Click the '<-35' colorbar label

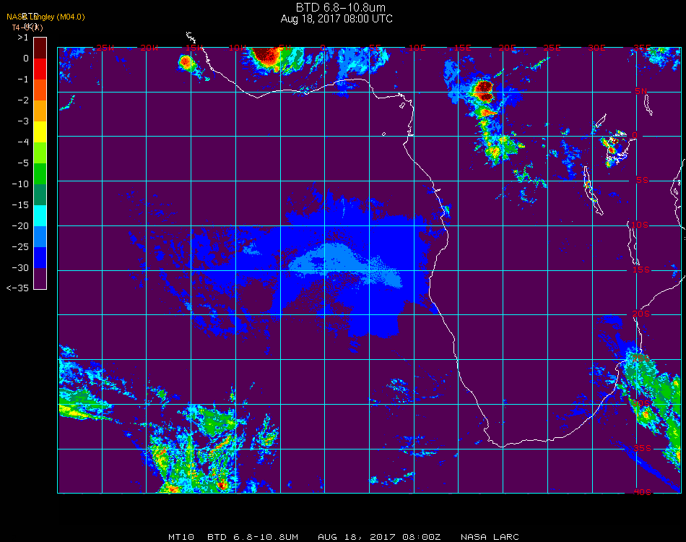point(18,288)
